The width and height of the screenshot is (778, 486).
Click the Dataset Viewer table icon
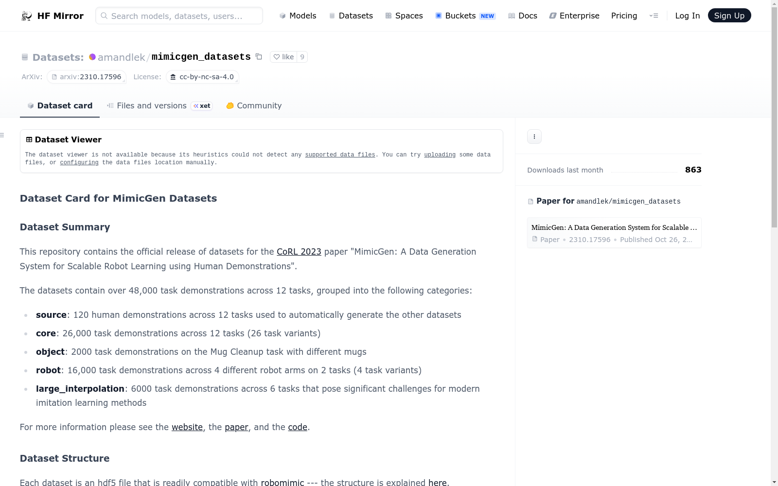click(29, 139)
